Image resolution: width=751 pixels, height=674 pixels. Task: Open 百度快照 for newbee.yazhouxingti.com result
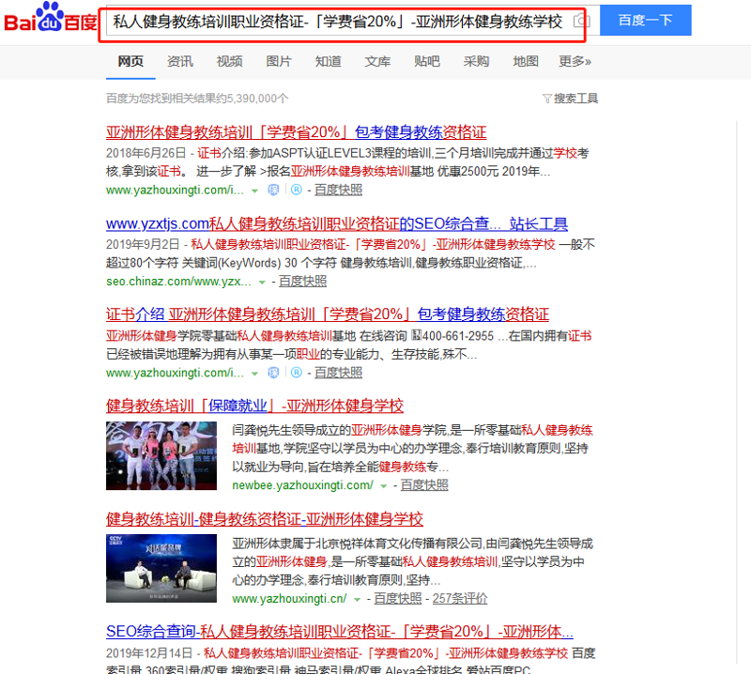[x=424, y=484]
